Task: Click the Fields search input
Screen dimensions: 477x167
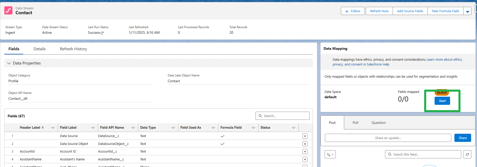Action: (x=282, y=116)
